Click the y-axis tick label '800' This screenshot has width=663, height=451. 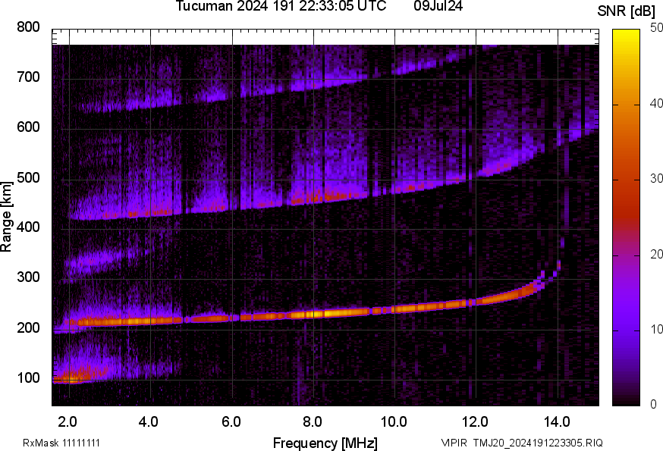[x=28, y=27]
